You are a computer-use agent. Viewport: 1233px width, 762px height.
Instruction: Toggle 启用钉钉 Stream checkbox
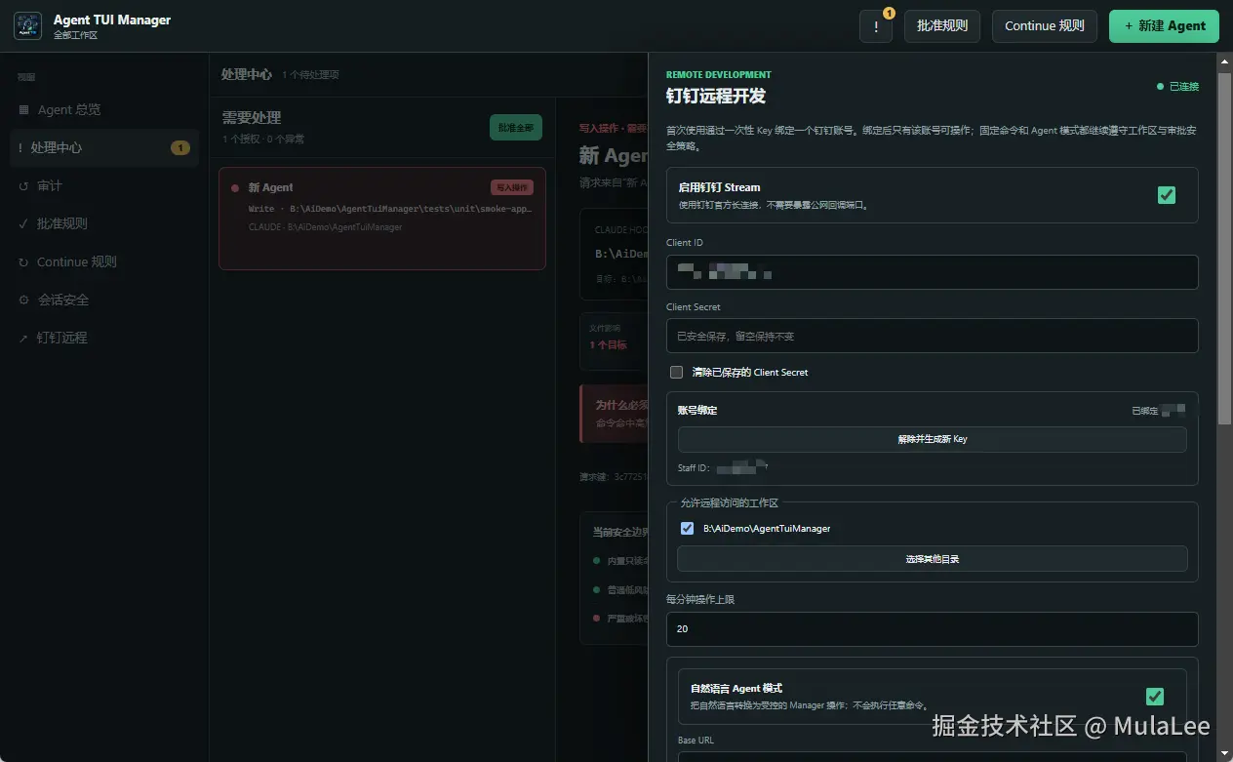[1167, 195]
